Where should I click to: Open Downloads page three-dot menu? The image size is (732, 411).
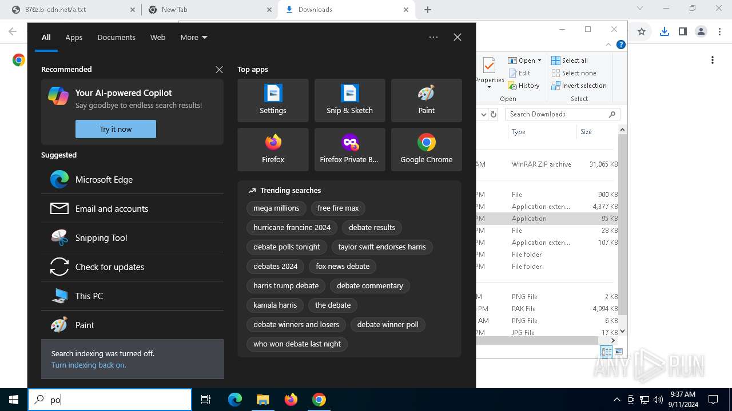click(713, 60)
